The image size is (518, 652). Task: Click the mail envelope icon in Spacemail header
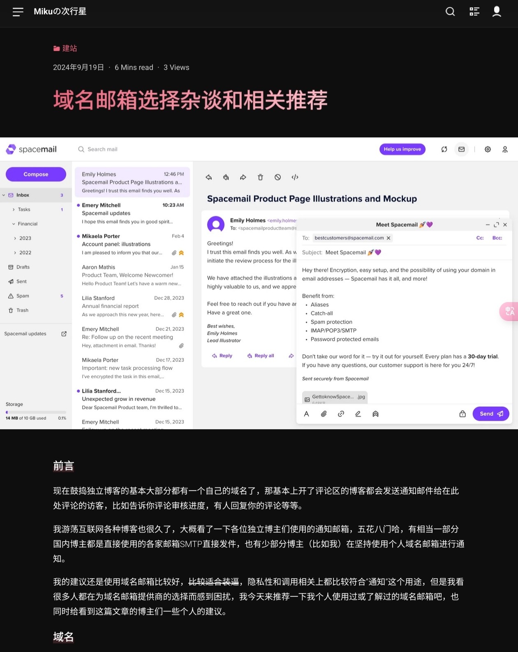(462, 149)
